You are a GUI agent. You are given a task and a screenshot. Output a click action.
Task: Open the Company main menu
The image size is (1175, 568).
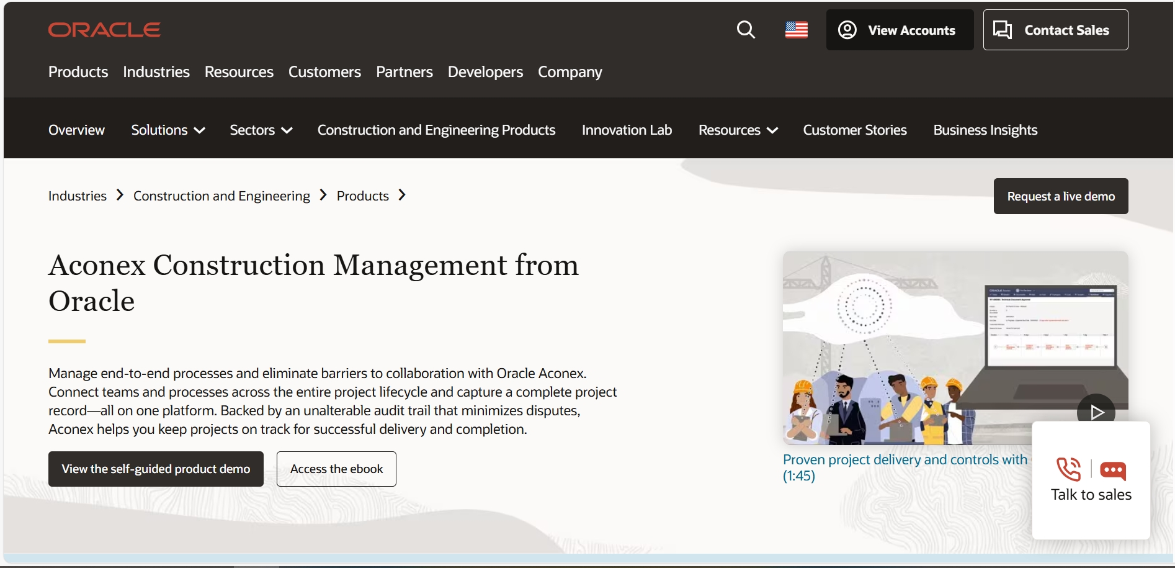pyautogui.click(x=570, y=72)
